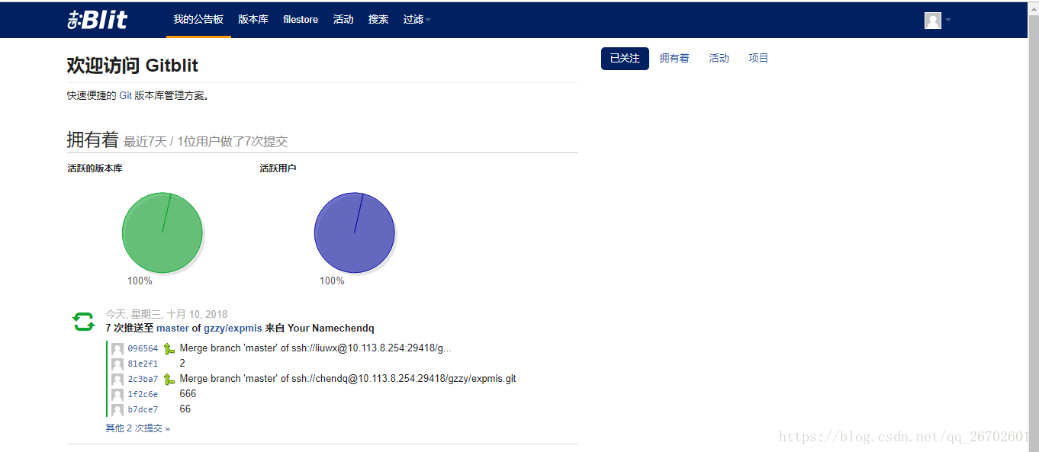Viewport: 1039px width, 452px height.
Task: Open commit 2c3ba7
Action: pos(143,379)
